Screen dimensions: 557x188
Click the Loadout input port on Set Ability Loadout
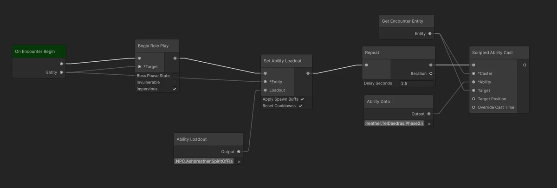265,90
